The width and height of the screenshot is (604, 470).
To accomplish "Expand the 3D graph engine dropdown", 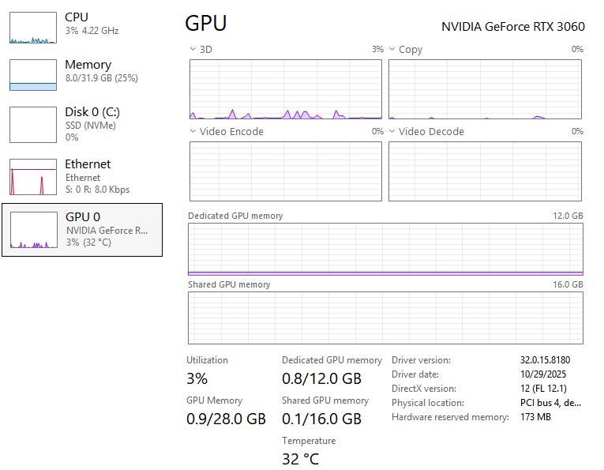I will pos(193,49).
